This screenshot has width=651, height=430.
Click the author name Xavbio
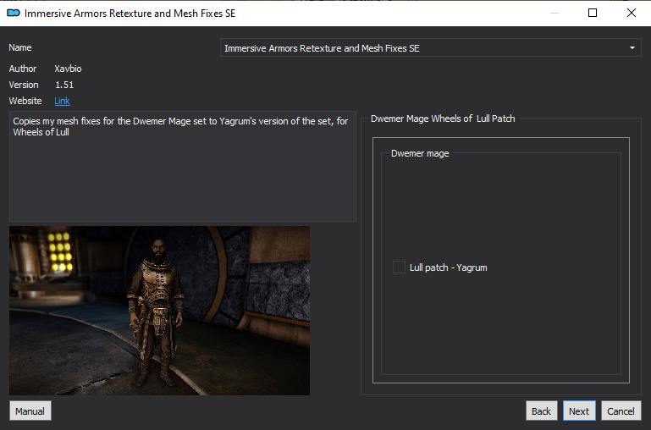point(68,69)
